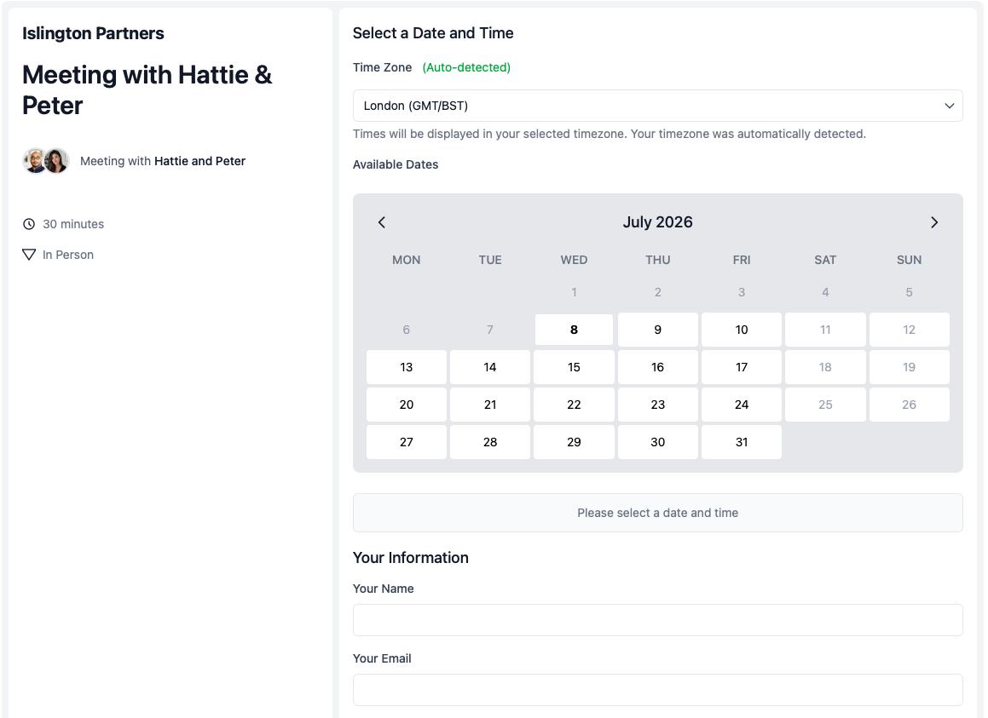Click the '30 minutes' duration text

(x=73, y=224)
